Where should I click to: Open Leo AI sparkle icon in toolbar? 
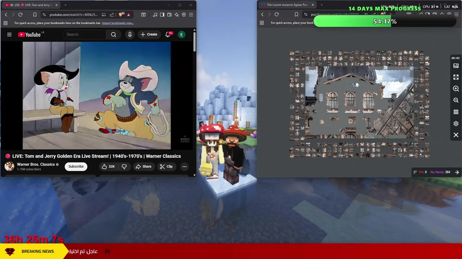point(176,15)
